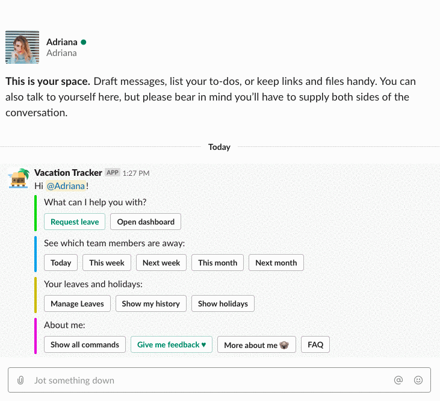The height and width of the screenshot is (401, 440).
Task: Click the Next month button
Action: pos(276,263)
